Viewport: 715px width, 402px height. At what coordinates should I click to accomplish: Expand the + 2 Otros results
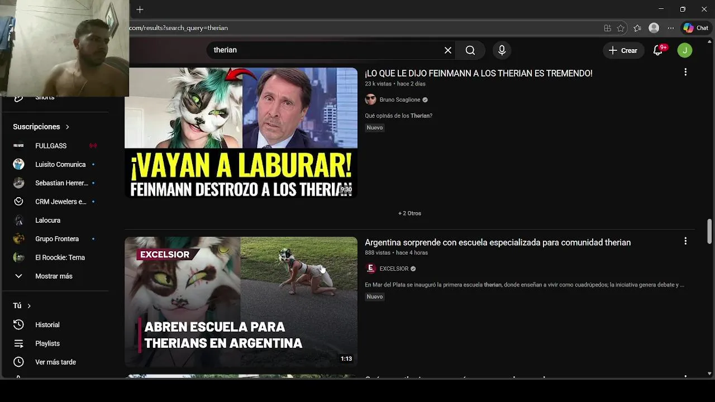click(409, 213)
